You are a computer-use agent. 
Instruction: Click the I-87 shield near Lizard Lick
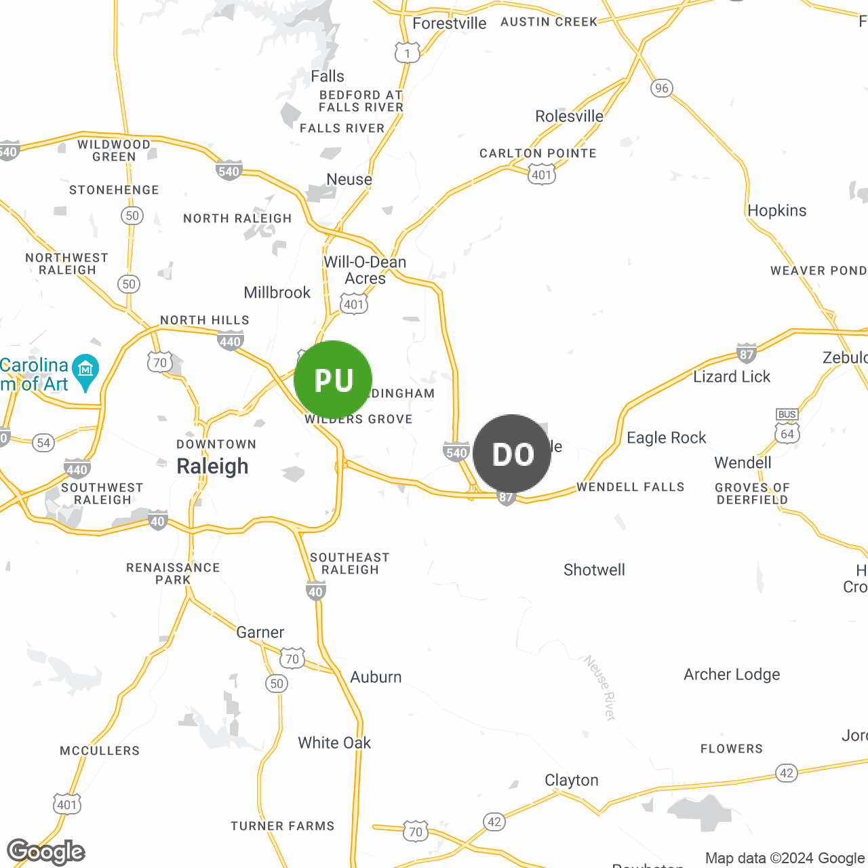[x=747, y=353]
